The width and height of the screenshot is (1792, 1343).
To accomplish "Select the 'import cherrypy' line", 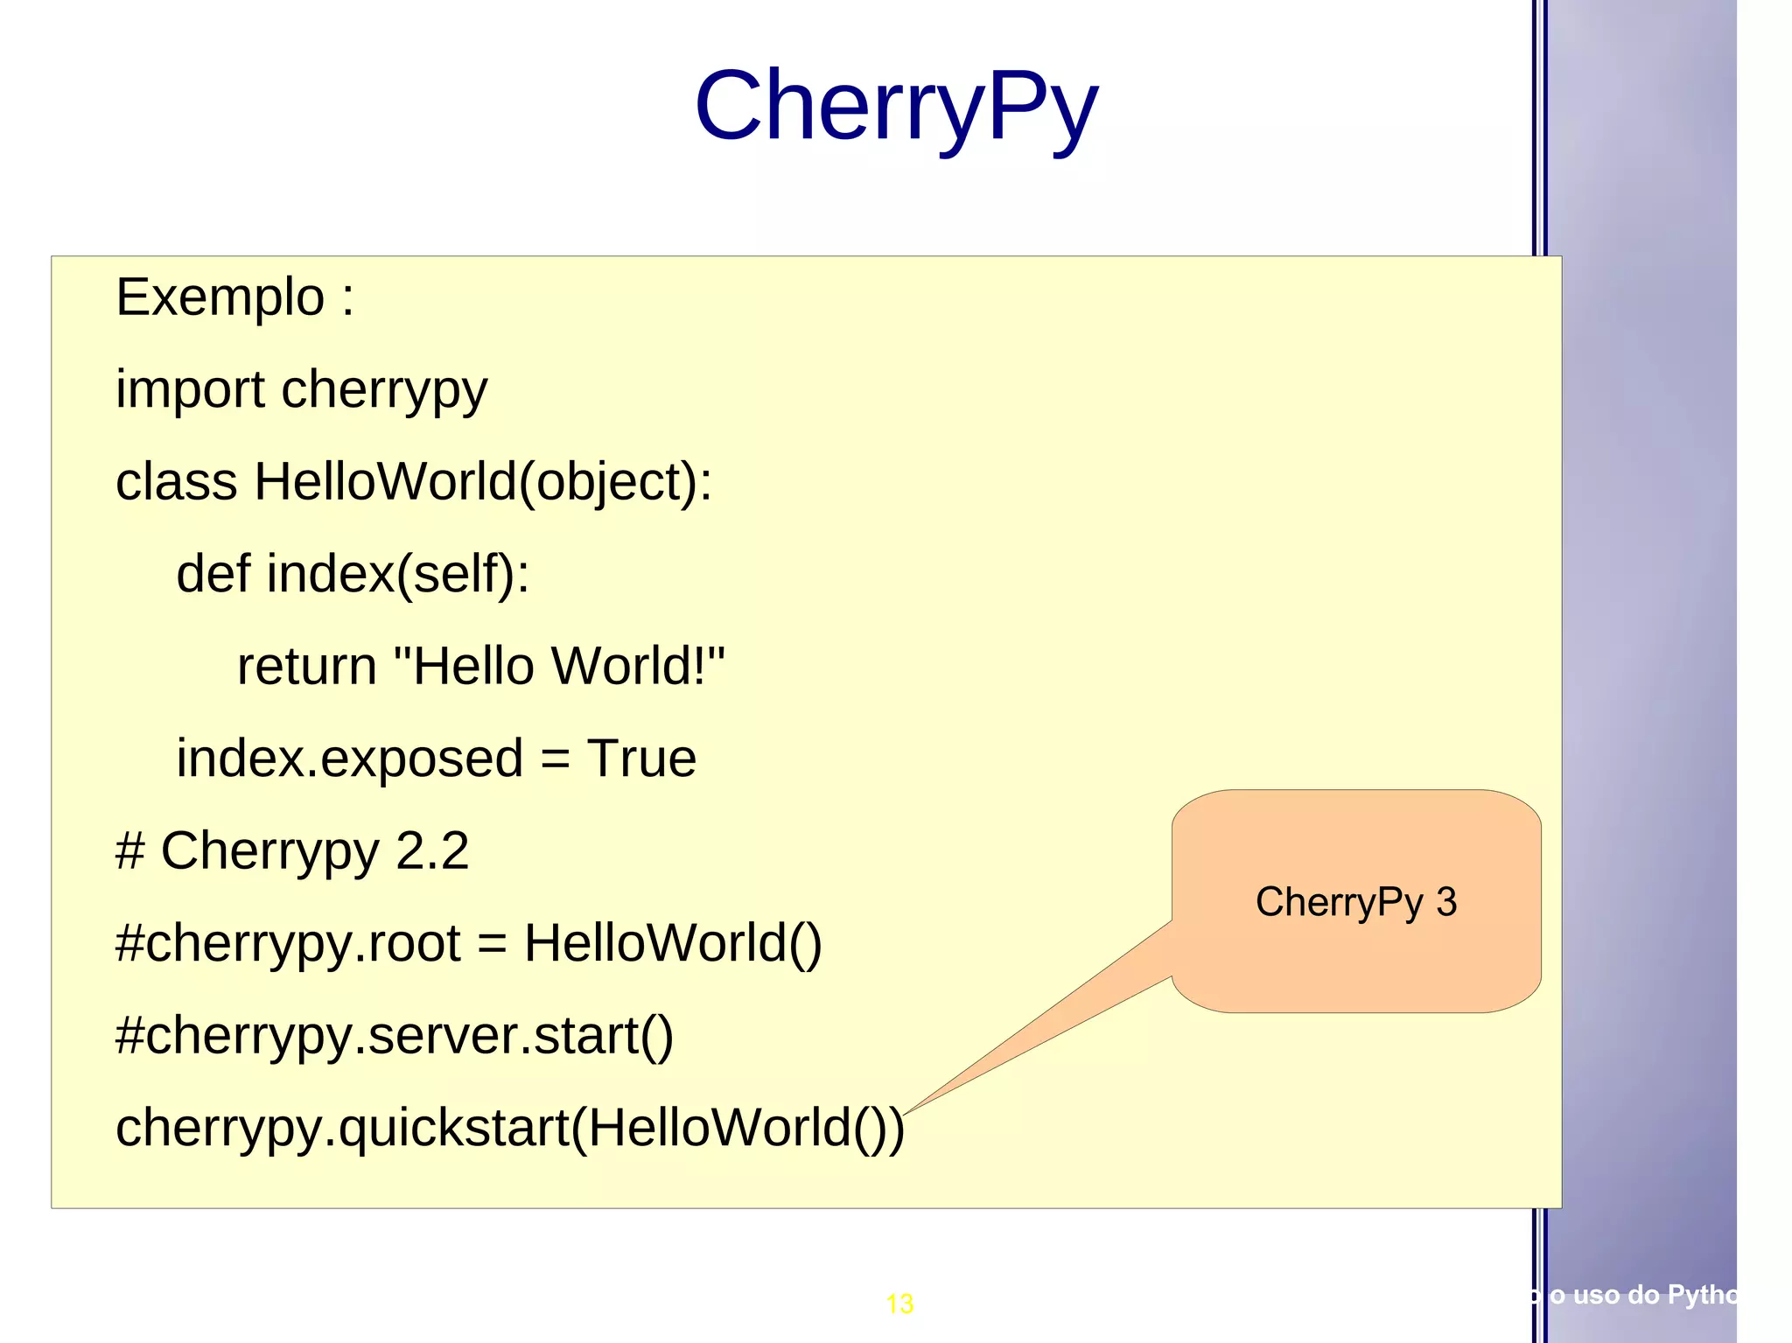I will pyautogui.click(x=302, y=390).
